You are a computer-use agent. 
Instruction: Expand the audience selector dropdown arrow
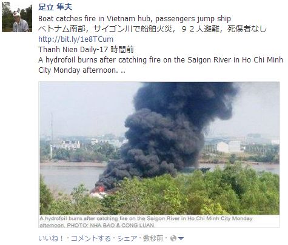(181, 239)
